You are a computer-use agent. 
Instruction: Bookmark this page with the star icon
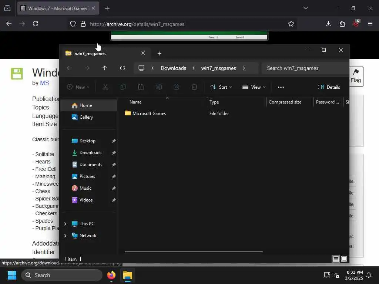click(291, 24)
